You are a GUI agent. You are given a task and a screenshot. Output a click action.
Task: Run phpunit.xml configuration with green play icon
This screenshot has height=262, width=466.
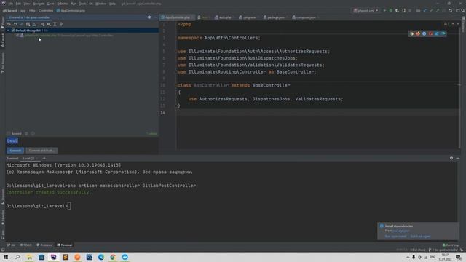click(x=384, y=10)
